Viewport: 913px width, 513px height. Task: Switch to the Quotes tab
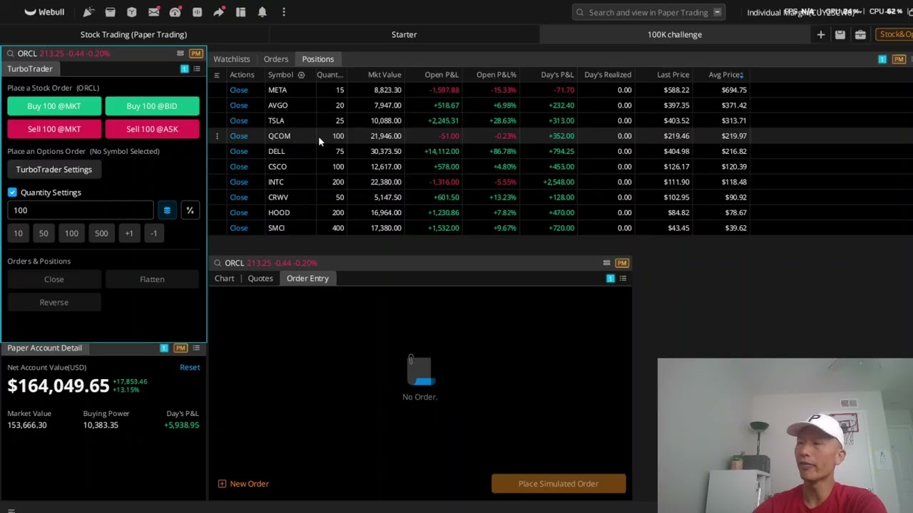260,279
